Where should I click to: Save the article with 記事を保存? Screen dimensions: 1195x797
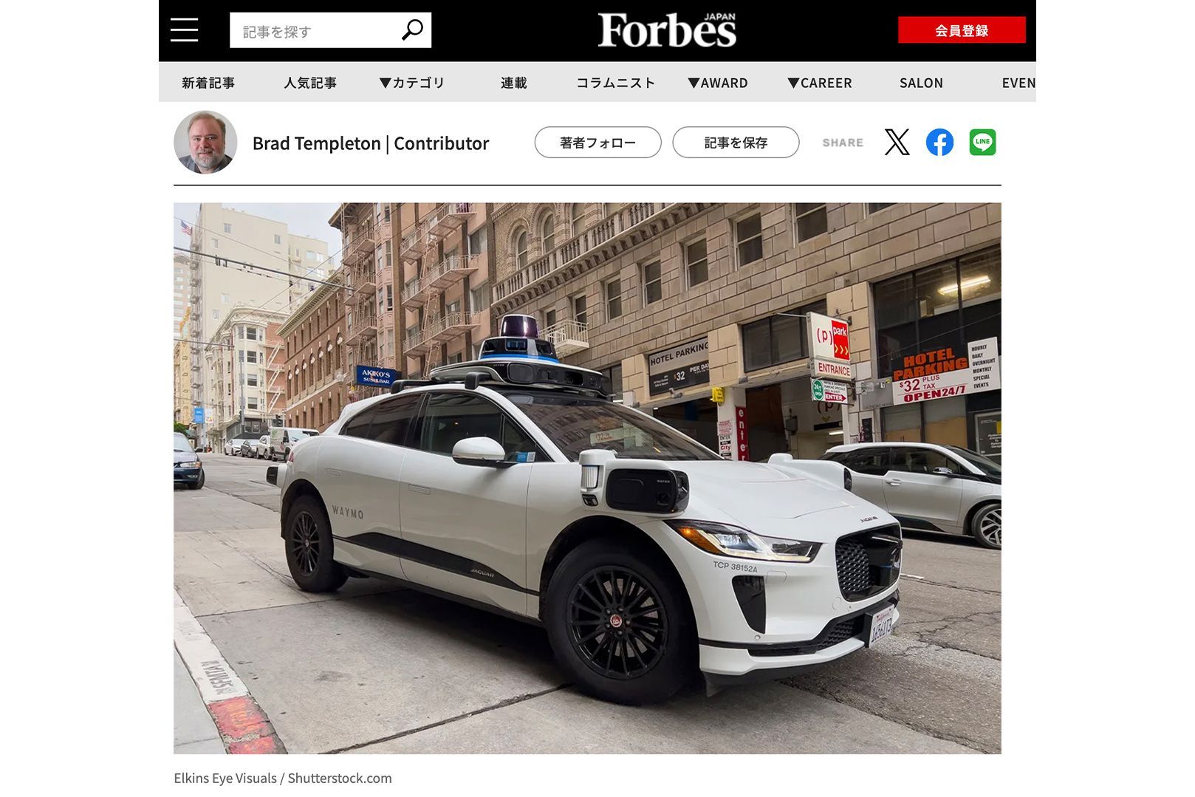(736, 143)
